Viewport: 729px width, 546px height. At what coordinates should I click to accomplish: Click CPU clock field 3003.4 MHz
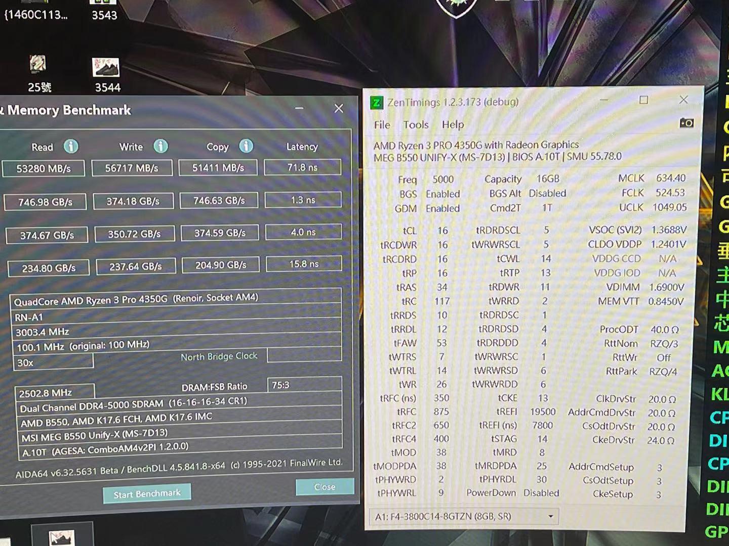(x=176, y=330)
